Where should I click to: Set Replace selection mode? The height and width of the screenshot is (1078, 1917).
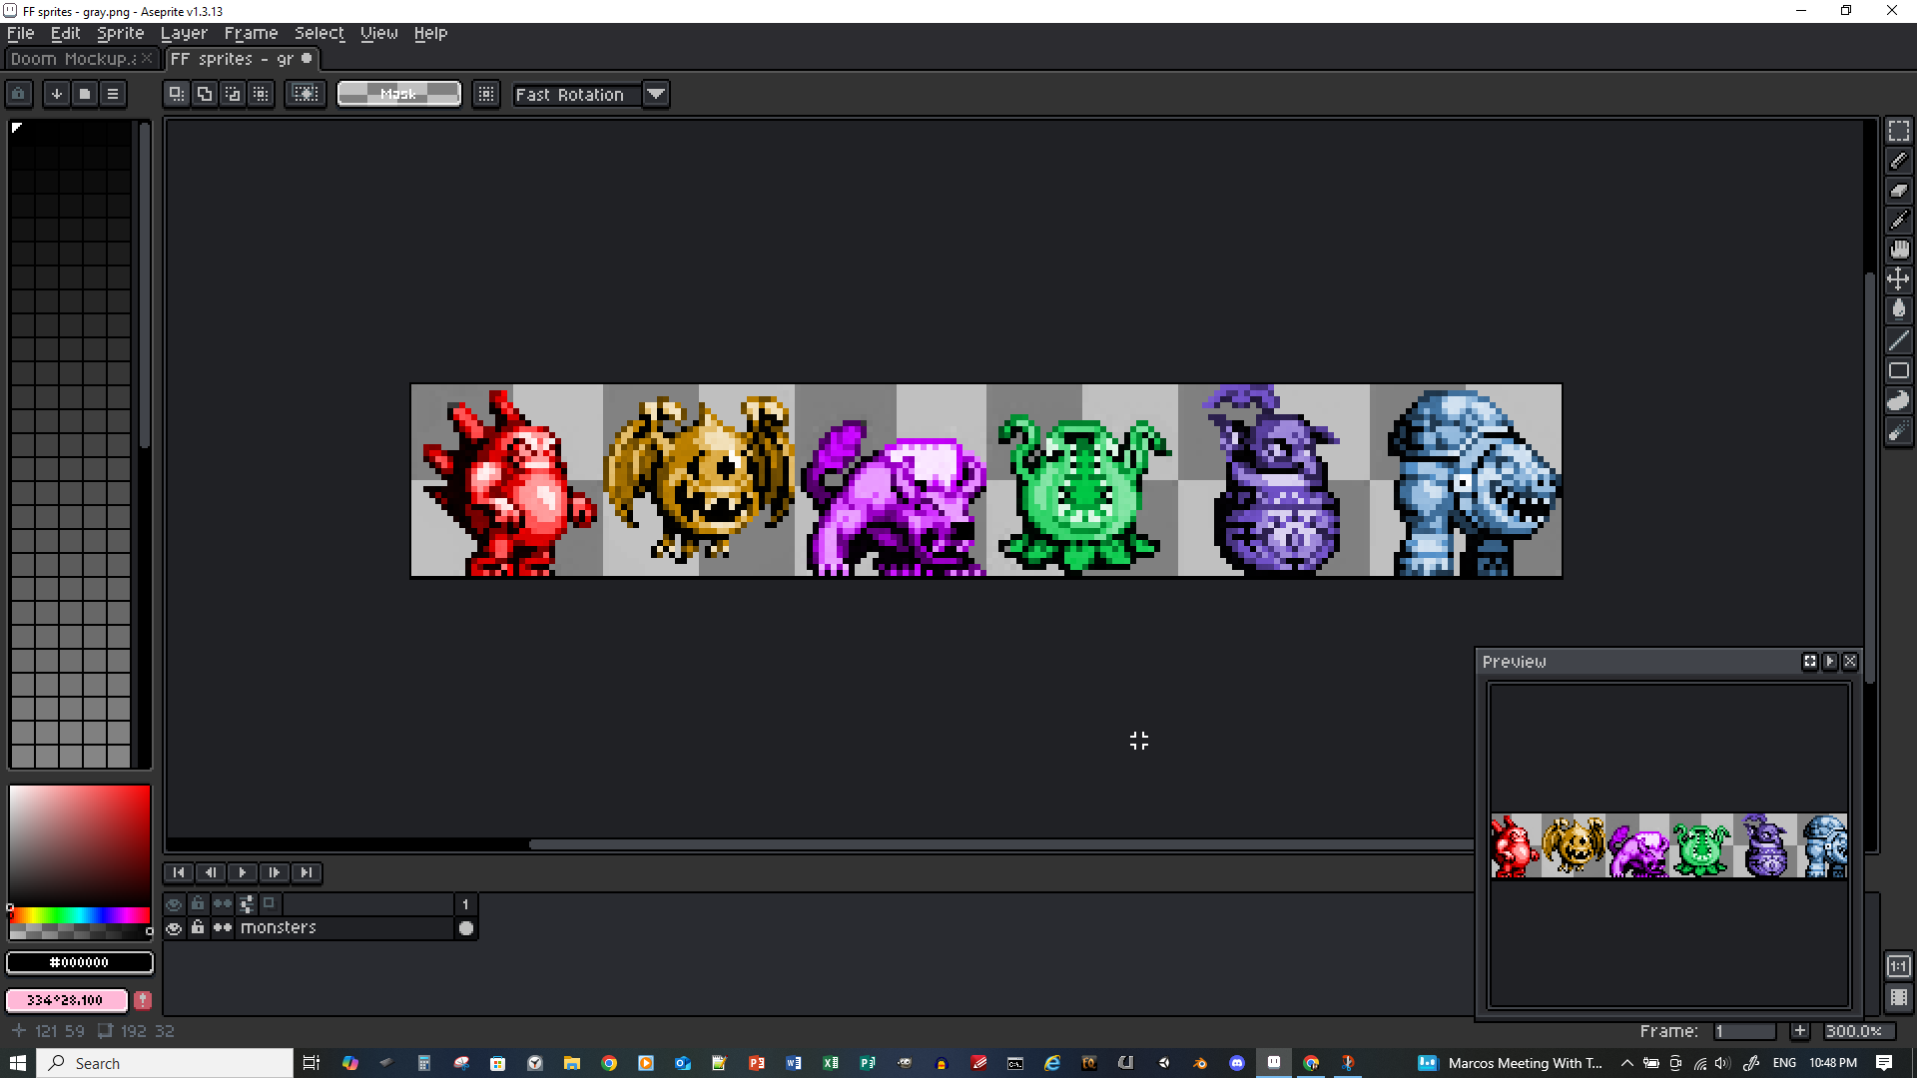tap(177, 94)
